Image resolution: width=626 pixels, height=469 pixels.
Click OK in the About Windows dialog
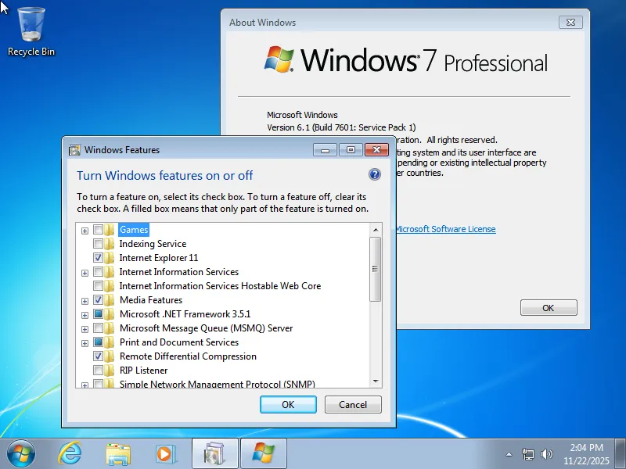pyautogui.click(x=549, y=307)
